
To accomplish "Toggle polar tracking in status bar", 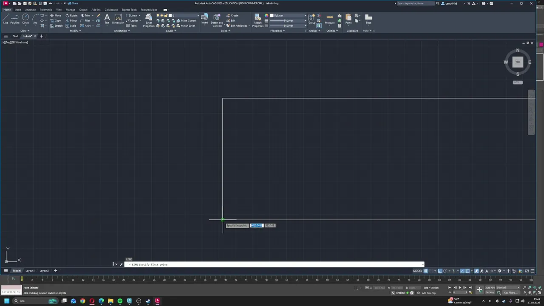I will point(445,271).
